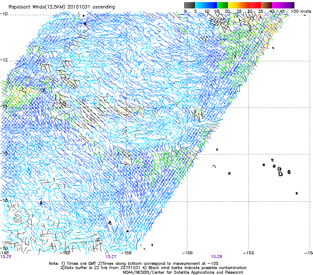Screen dimensions: 313x275
Task: Click the '>50 knots' legend label
Action: click(301, 11)
